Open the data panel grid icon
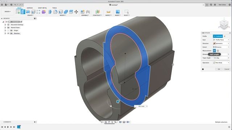Image resolution: width=232 pixels, height=130 pixels. (x=2, y=5)
